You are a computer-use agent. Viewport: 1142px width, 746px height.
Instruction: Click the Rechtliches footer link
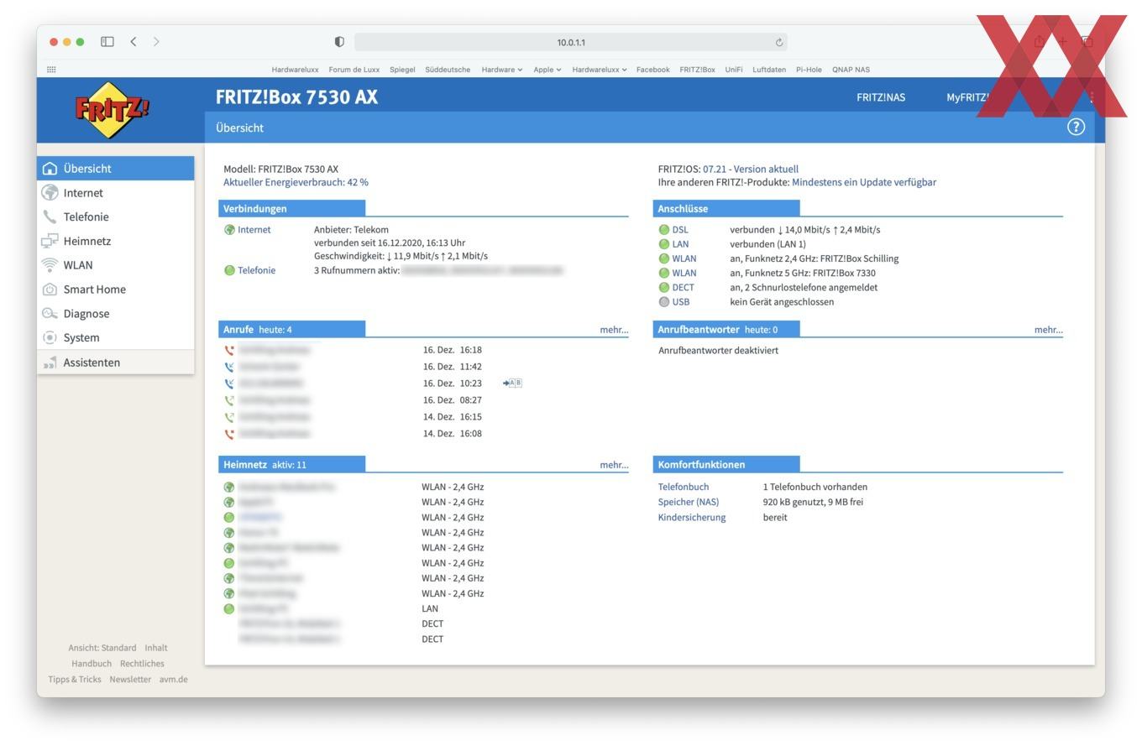click(x=142, y=664)
